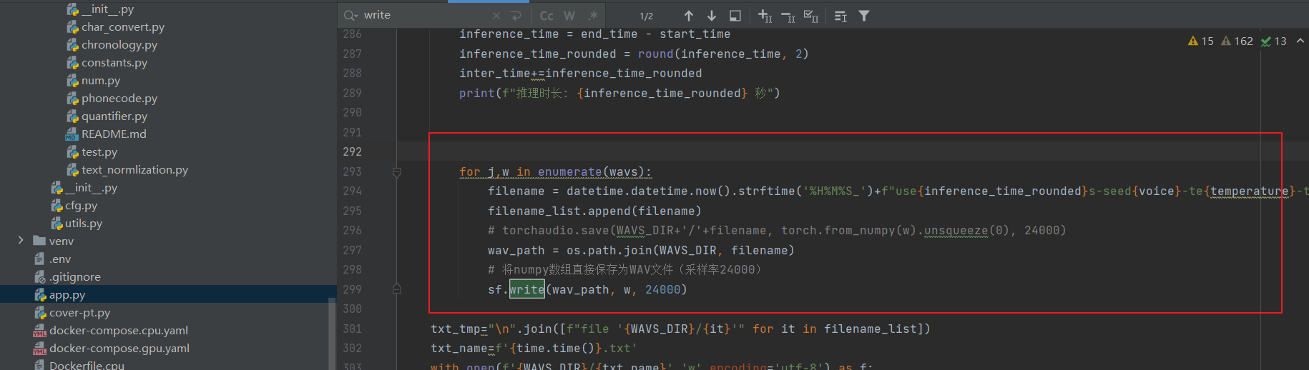Screen dimensions: 1309x370
Task: Open test.py file
Action: 99,152
